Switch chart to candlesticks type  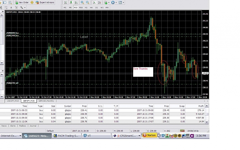pos(71,2)
